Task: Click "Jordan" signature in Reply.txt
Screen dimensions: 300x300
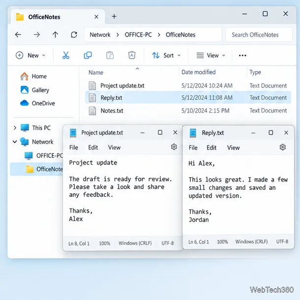Action: [199, 220]
